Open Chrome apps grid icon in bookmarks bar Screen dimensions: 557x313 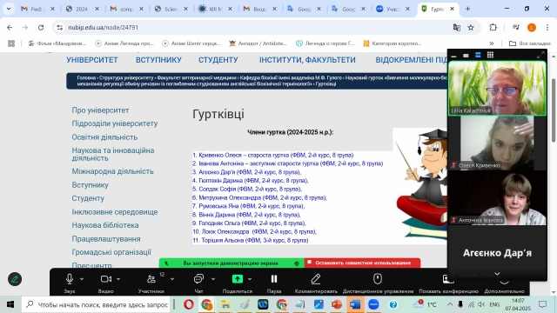pyautogui.click(x=11, y=43)
